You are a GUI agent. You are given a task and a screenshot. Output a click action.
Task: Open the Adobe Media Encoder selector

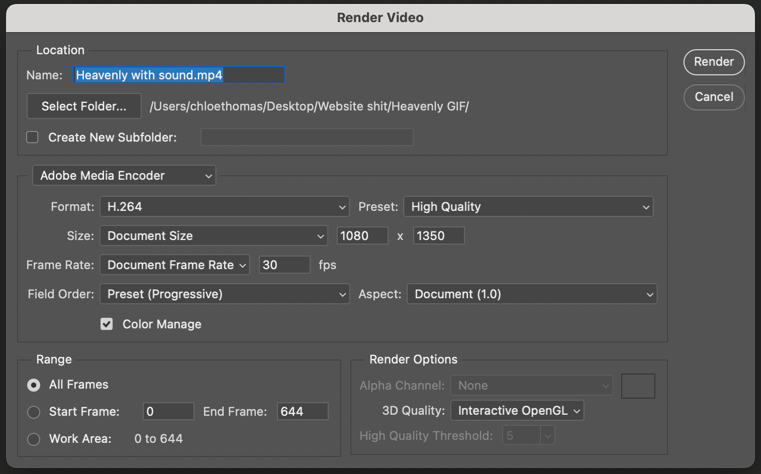[x=124, y=175]
